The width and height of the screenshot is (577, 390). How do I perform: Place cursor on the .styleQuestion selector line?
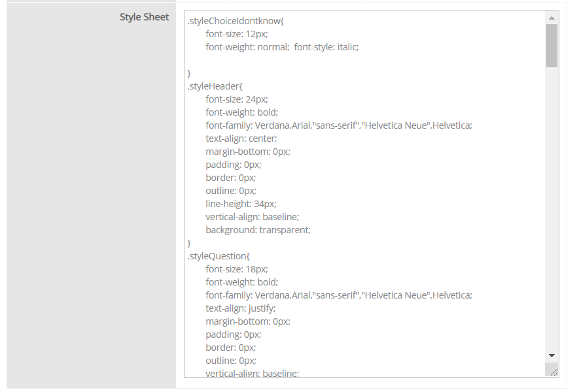219,256
